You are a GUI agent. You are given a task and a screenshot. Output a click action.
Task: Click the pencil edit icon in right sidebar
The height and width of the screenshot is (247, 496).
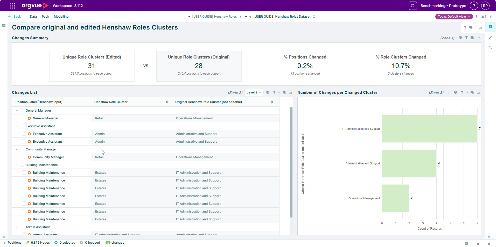[490, 37]
